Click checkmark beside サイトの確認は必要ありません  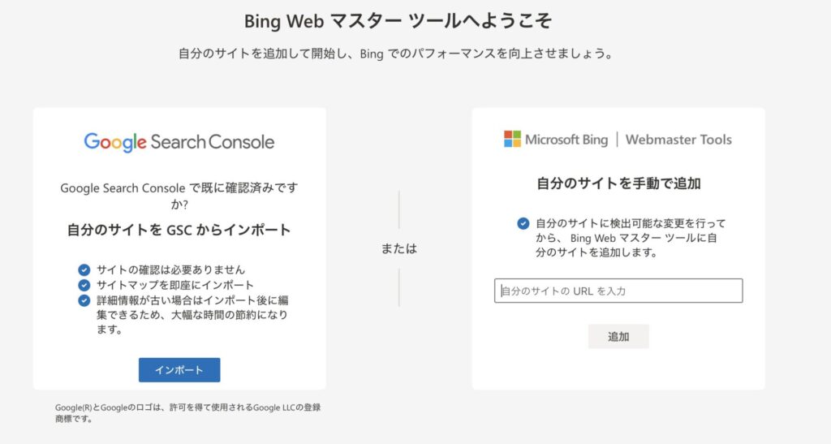pos(84,269)
